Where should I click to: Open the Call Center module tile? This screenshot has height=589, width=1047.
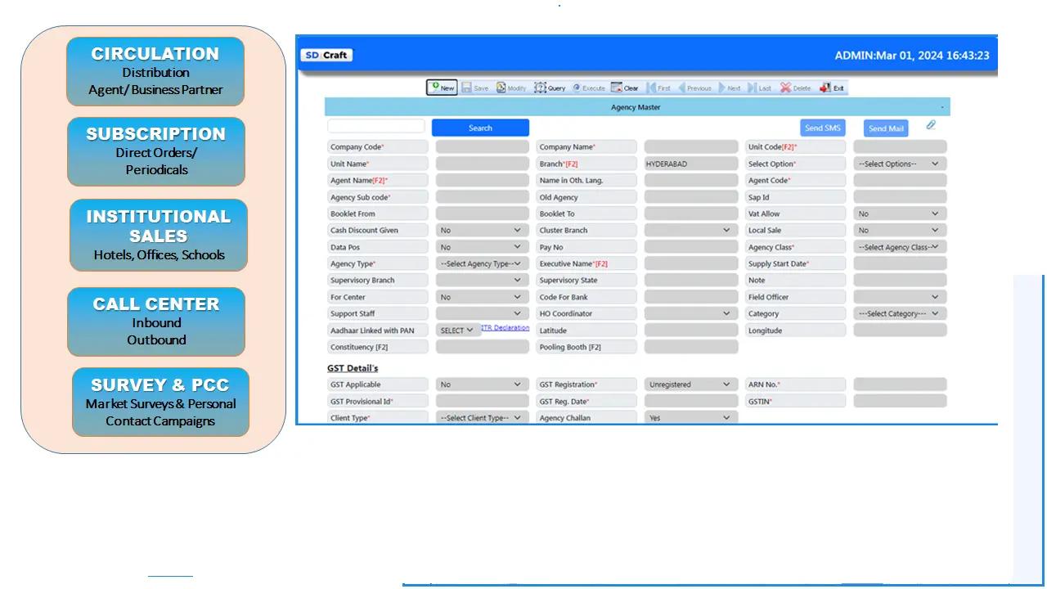pyautogui.click(x=155, y=321)
